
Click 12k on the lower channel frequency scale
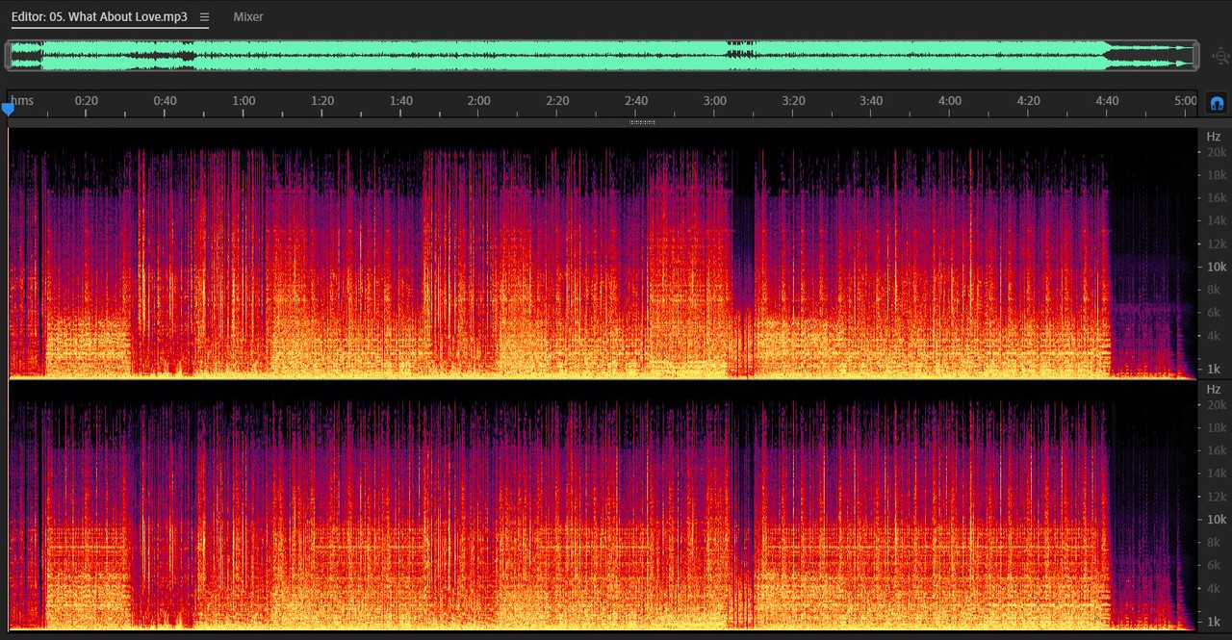[1217, 496]
